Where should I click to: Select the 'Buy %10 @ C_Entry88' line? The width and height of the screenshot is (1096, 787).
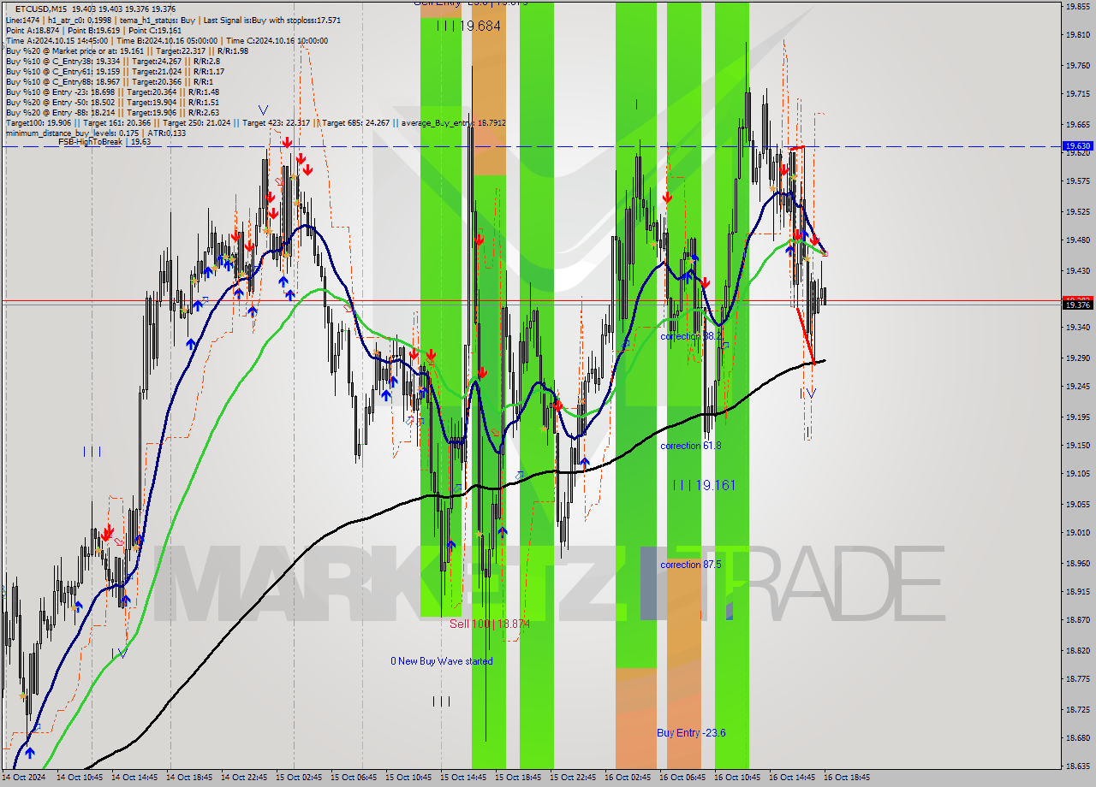pos(108,81)
